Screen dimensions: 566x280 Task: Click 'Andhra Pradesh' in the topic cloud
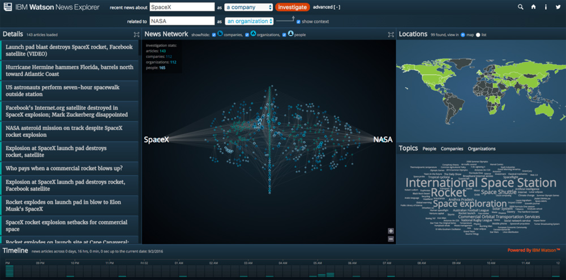click(462, 199)
